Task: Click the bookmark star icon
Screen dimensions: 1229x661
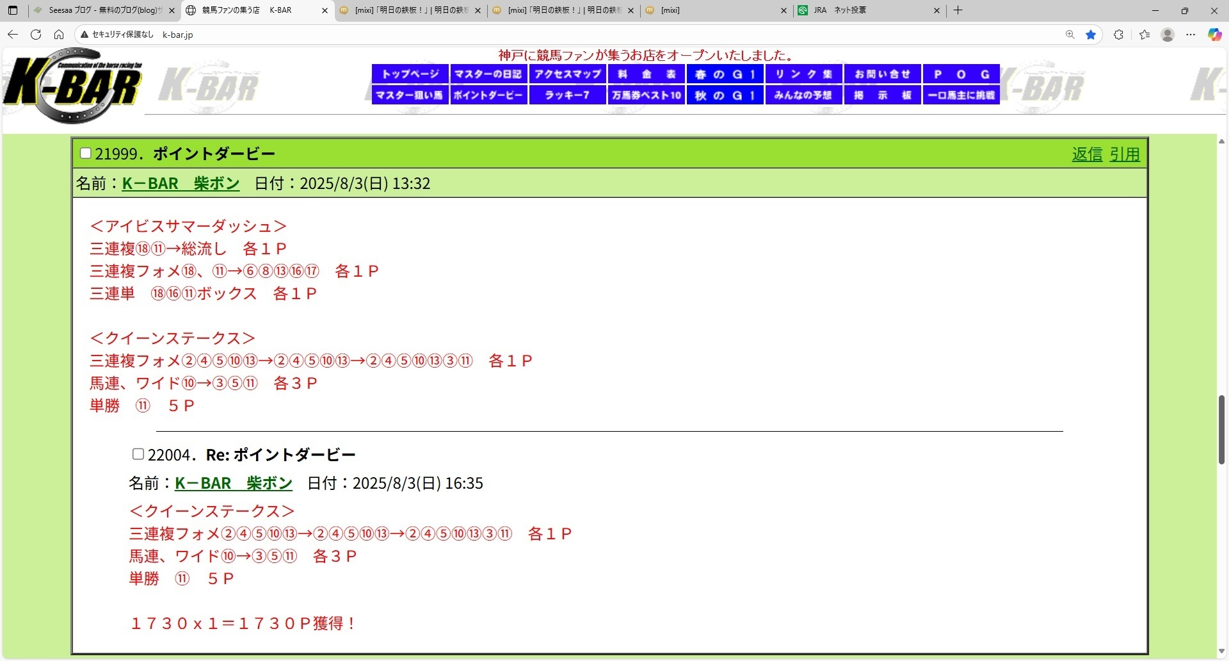Action: (x=1091, y=35)
